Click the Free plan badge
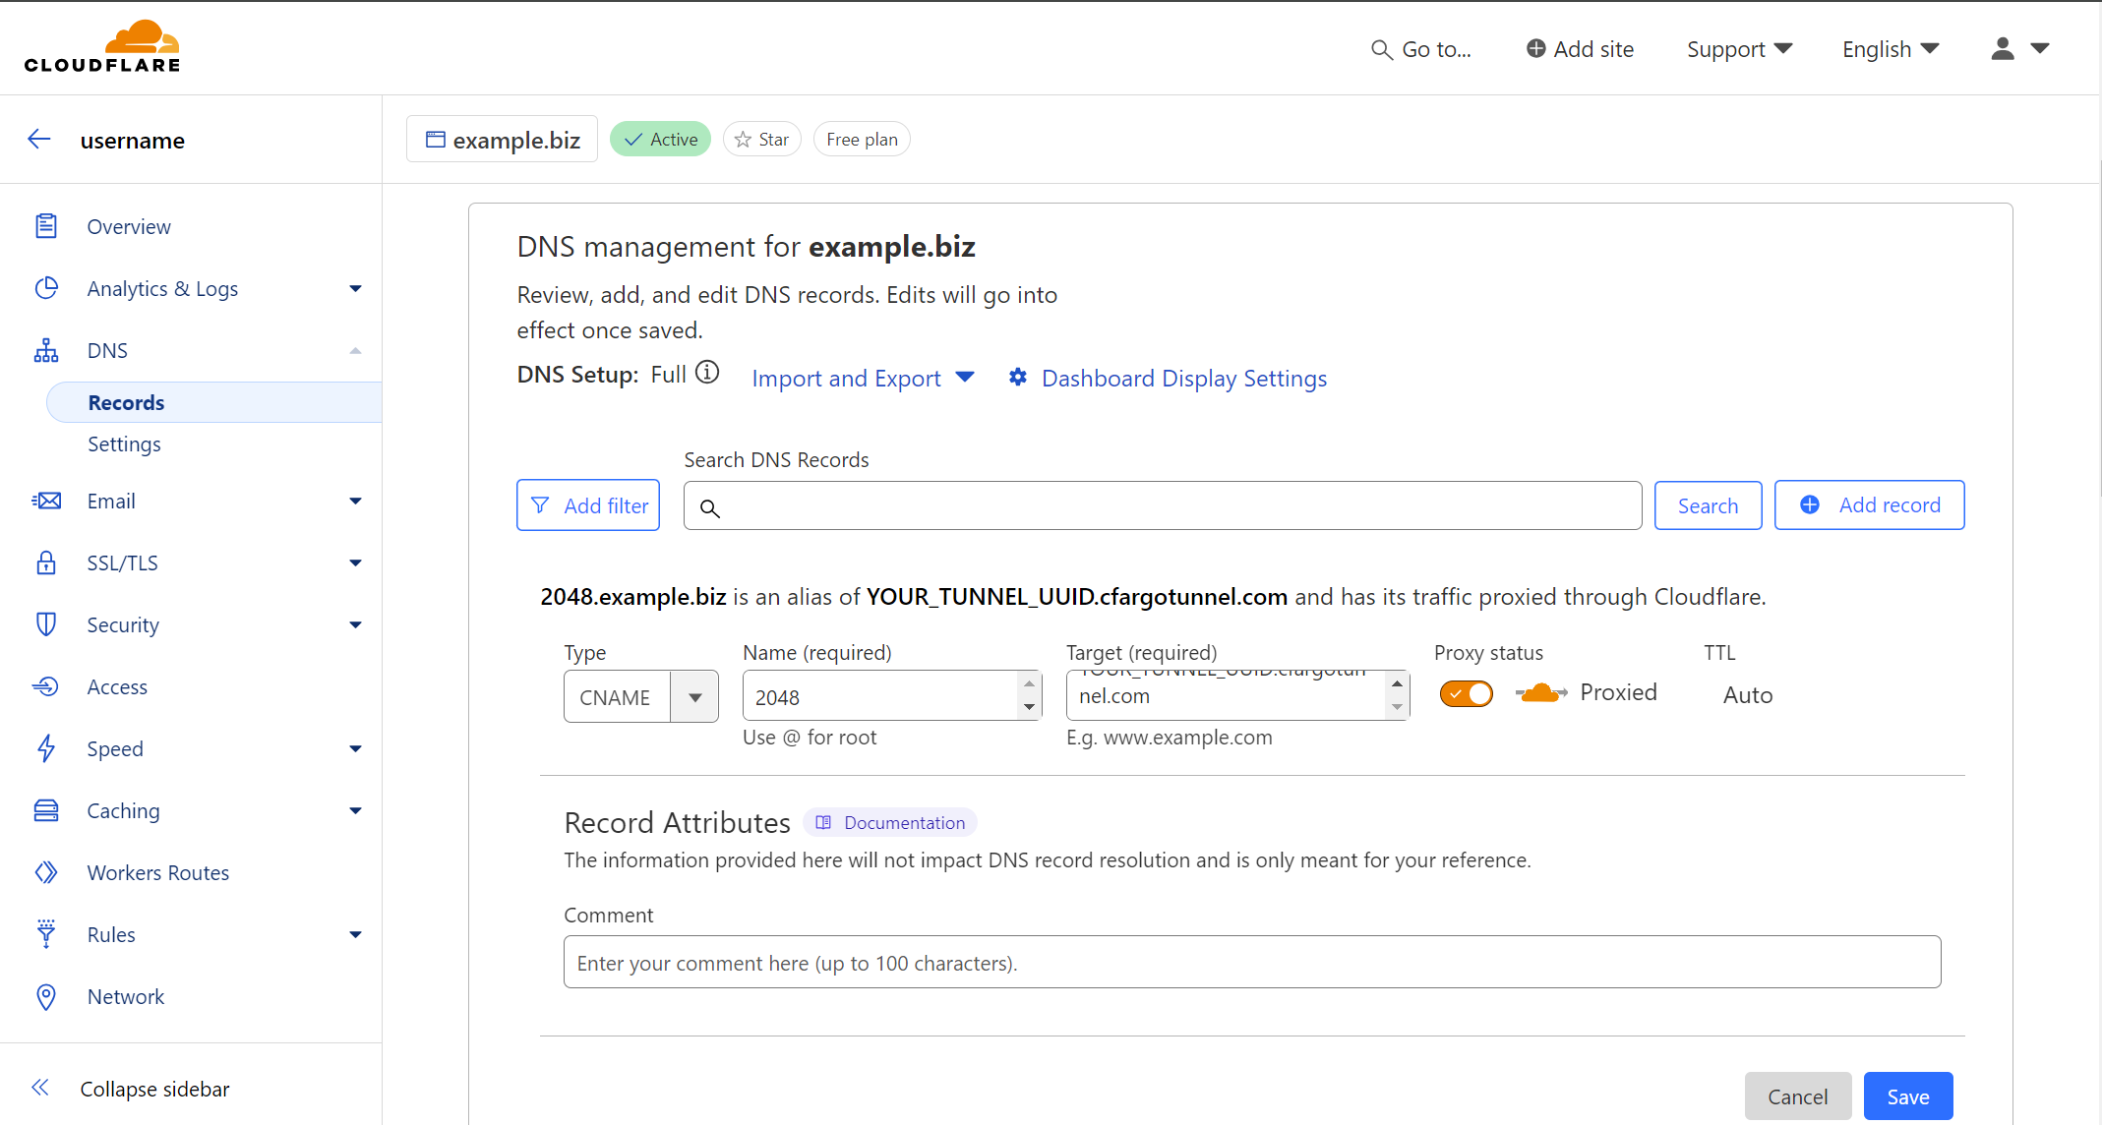The width and height of the screenshot is (2102, 1125). coord(862,139)
